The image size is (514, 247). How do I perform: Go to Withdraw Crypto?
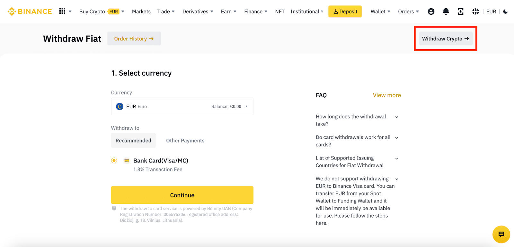click(446, 39)
